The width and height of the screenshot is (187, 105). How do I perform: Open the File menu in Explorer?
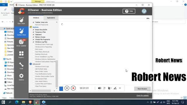[4, 5]
